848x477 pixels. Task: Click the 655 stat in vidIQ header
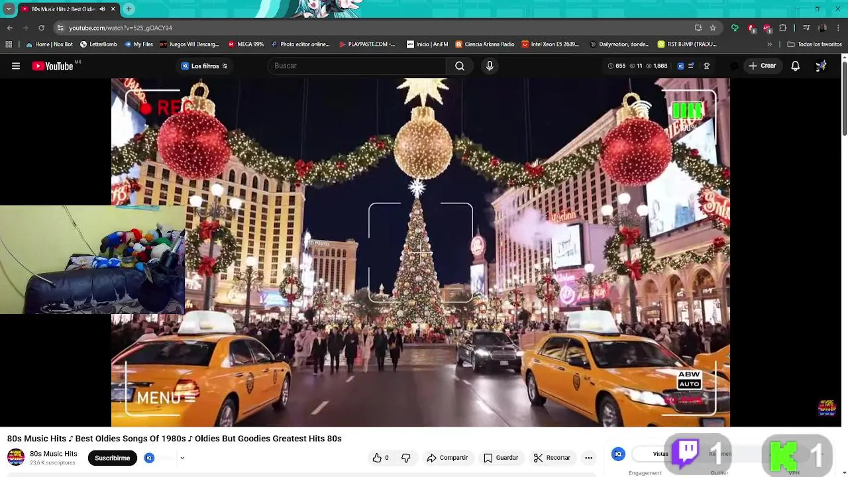click(616, 66)
